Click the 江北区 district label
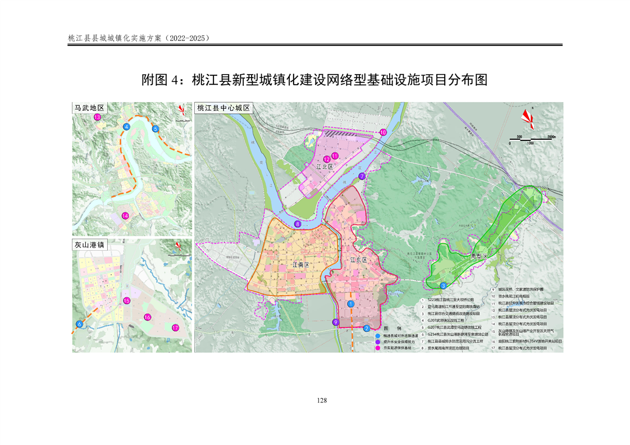This screenshot has height=445, width=630. point(324,167)
